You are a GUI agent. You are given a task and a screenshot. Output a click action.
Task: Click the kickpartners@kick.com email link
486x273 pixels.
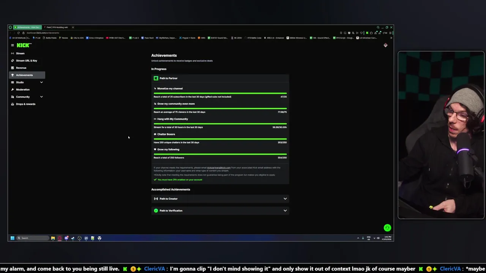(219, 168)
